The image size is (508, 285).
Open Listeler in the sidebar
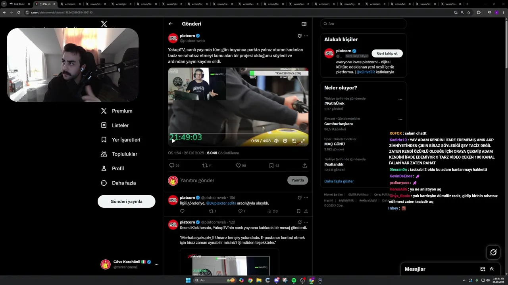115,125
